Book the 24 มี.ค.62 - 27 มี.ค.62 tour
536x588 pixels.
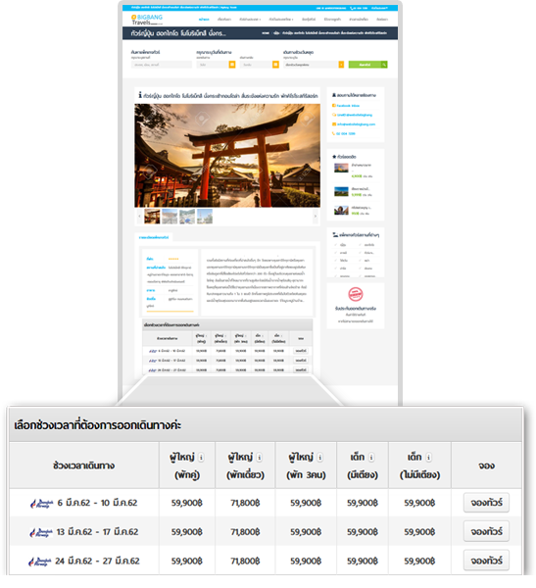[x=486, y=561]
